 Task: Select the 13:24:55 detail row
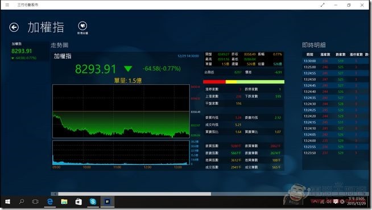[x=336, y=73]
